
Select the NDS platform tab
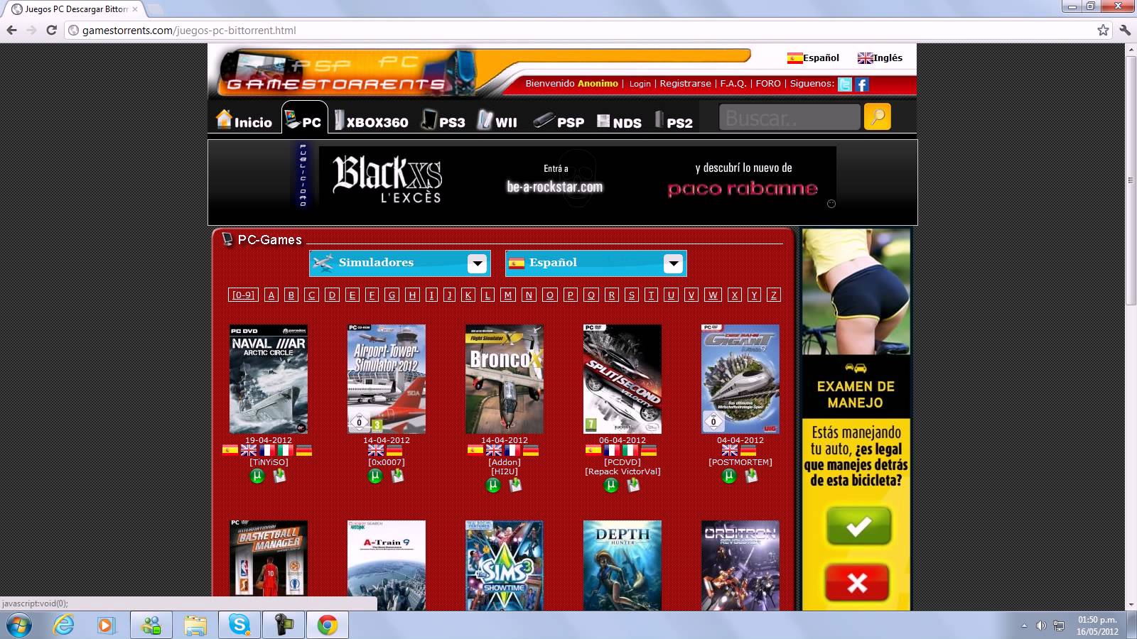click(x=619, y=121)
